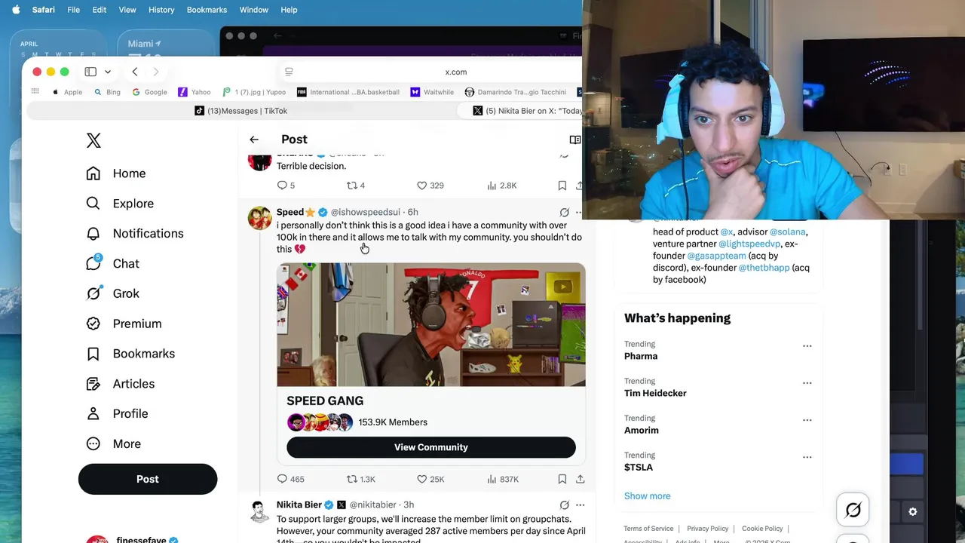Viewport: 965px width, 543px height.
Task: Open more options for $TSLA trend
Action: 807,457
